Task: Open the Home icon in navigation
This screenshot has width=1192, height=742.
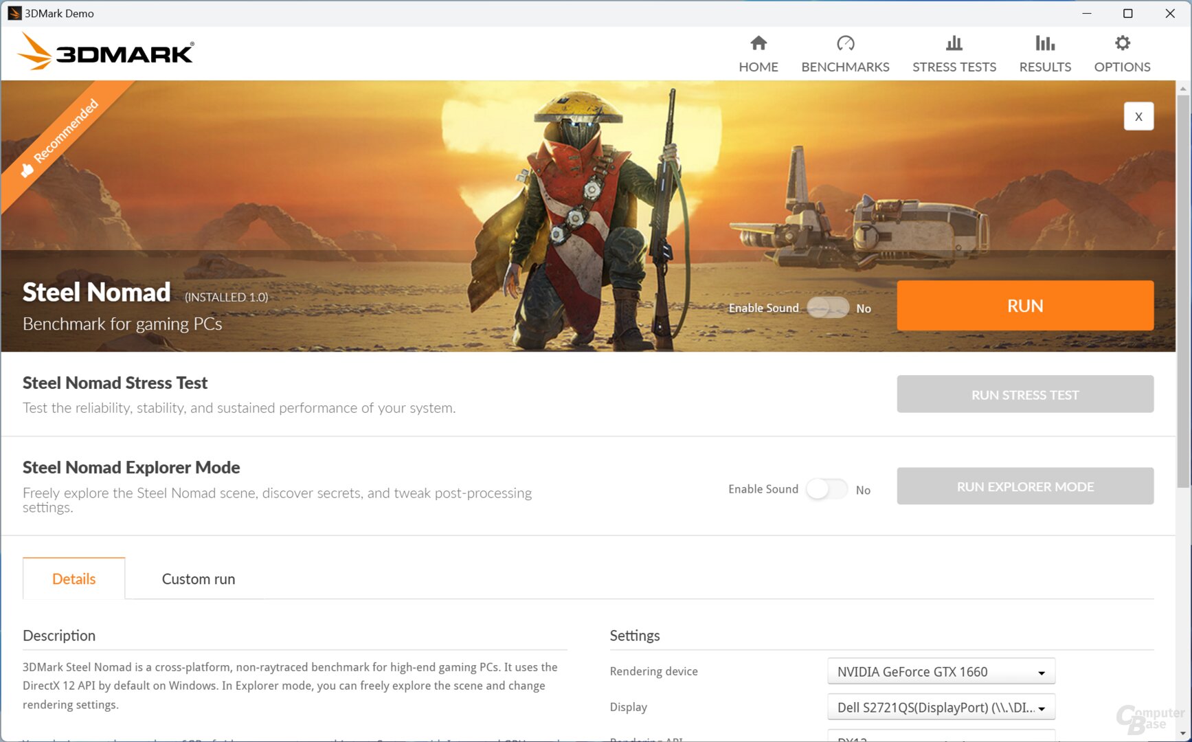Action: pos(758,43)
